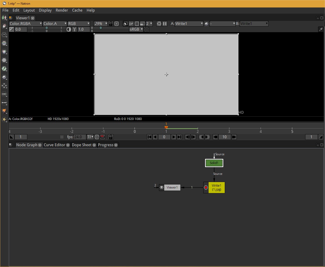The image size is (325, 267).
Task: Open the proxy level 2 dropdown
Action: [x=149, y=24]
